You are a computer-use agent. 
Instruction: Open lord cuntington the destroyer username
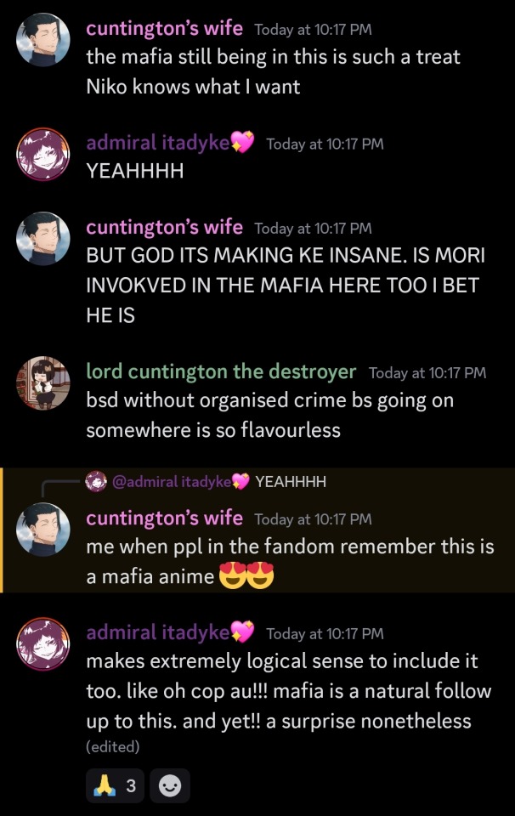click(x=221, y=371)
